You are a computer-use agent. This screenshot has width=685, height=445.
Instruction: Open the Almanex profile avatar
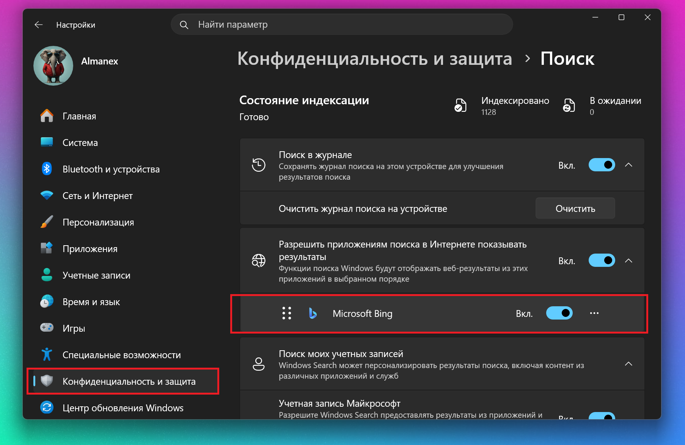(x=53, y=66)
